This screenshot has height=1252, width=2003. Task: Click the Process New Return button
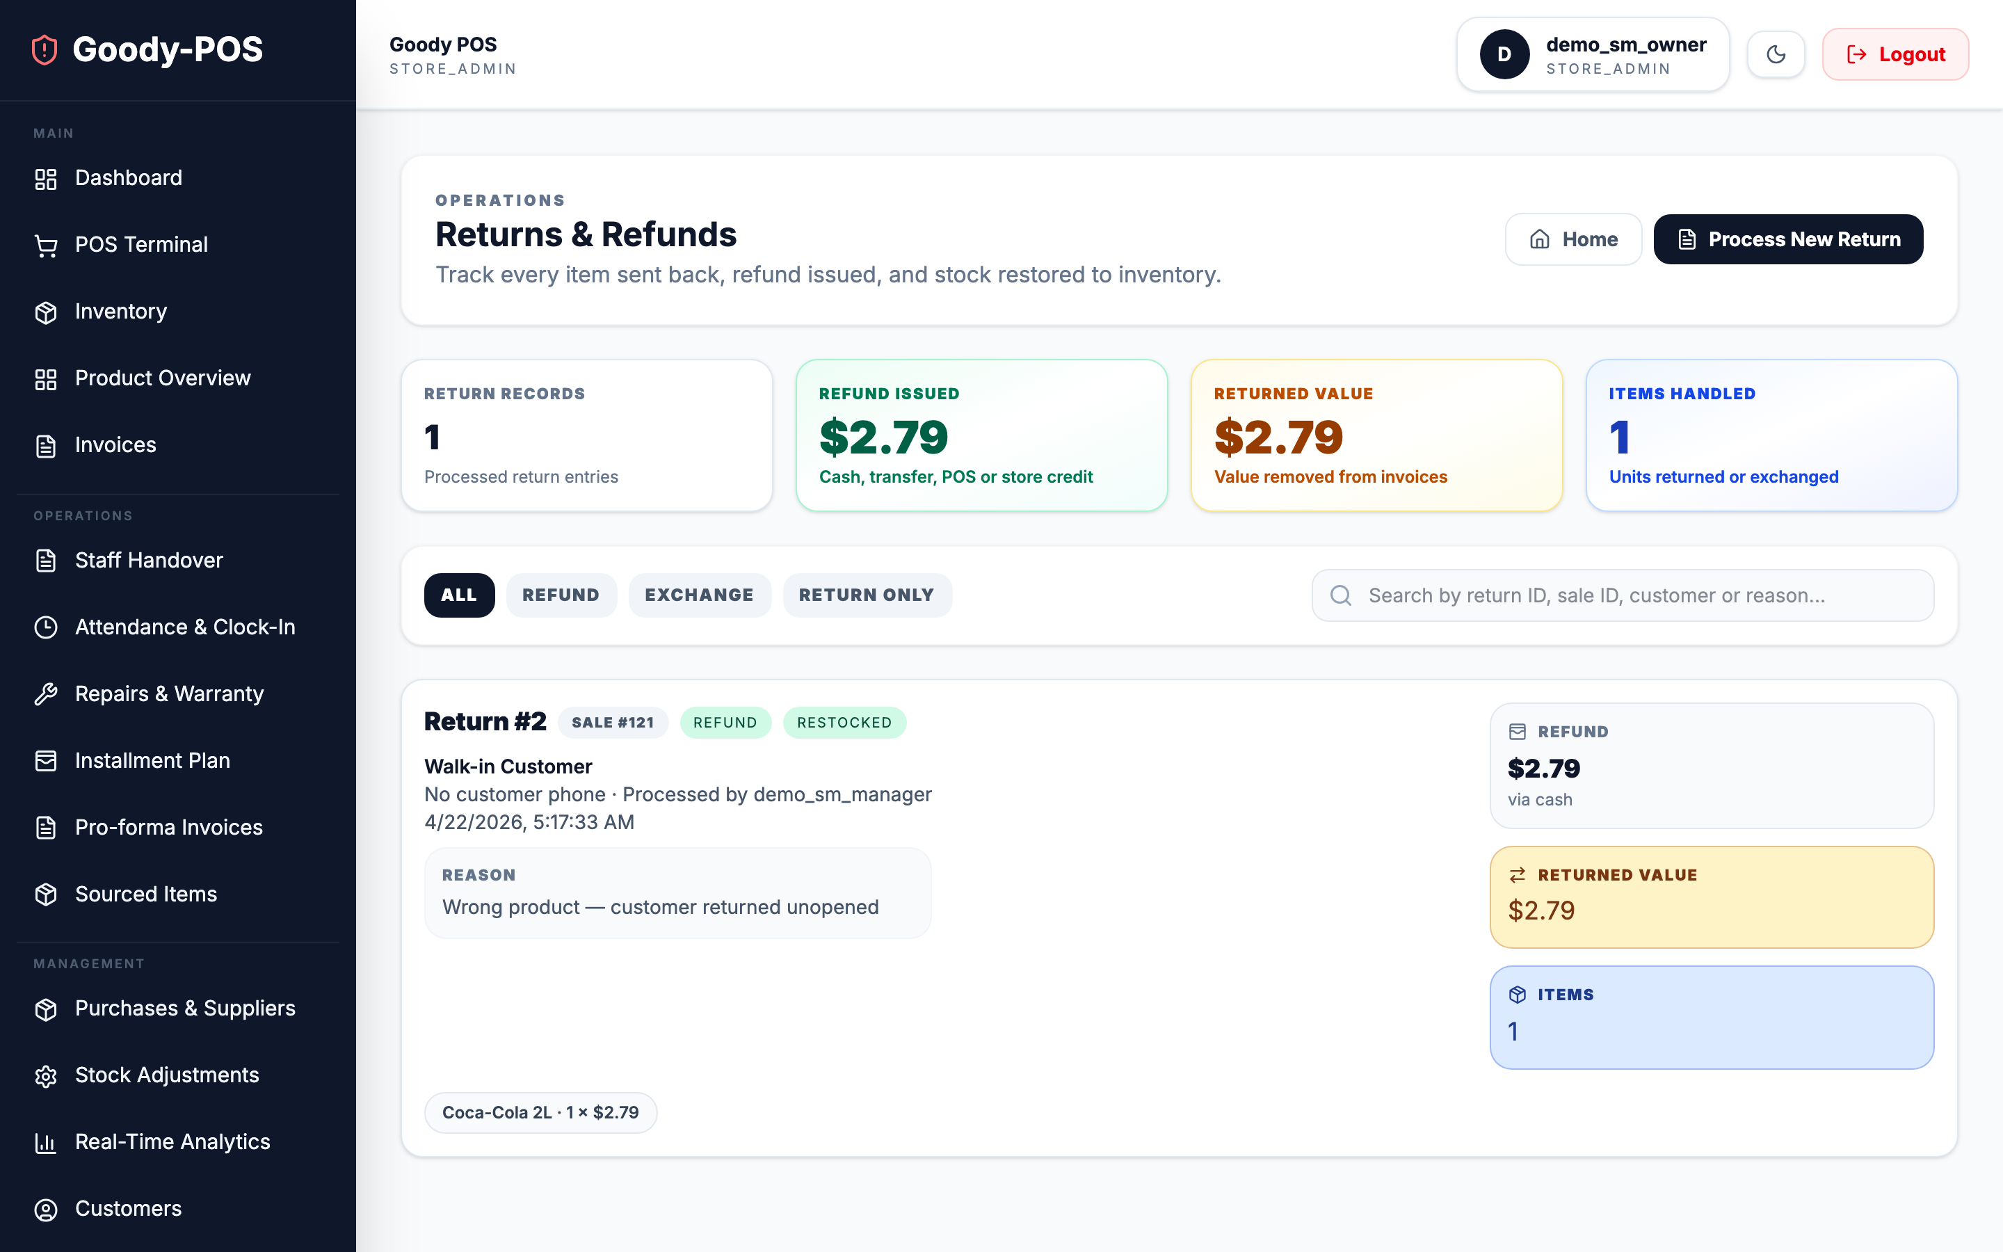(x=1788, y=239)
